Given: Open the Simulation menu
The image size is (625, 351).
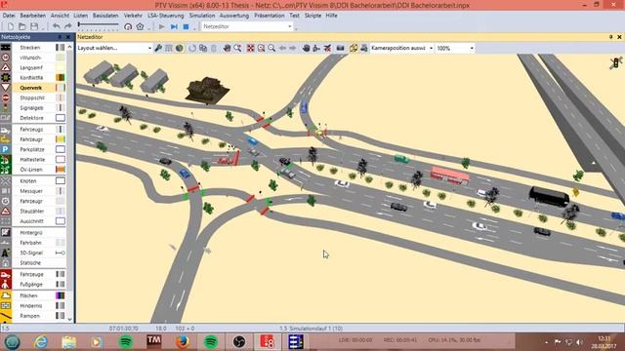Looking at the screenshot, I should [x=202, y=16].
